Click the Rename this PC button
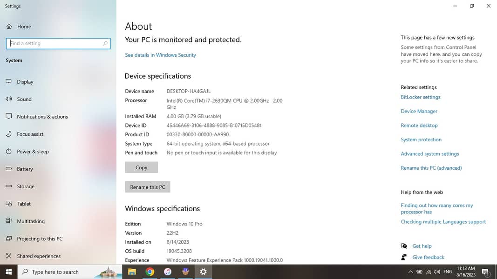The height and width of the screenshot is (279, 497). click(x=148, y=187)
